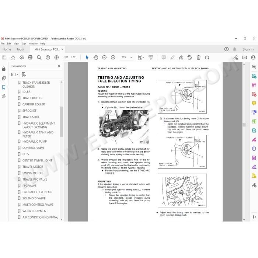Image resolution: width=258 pixels, height=258 pixels.
Task: Open the View menu
Action: [16, 43]
